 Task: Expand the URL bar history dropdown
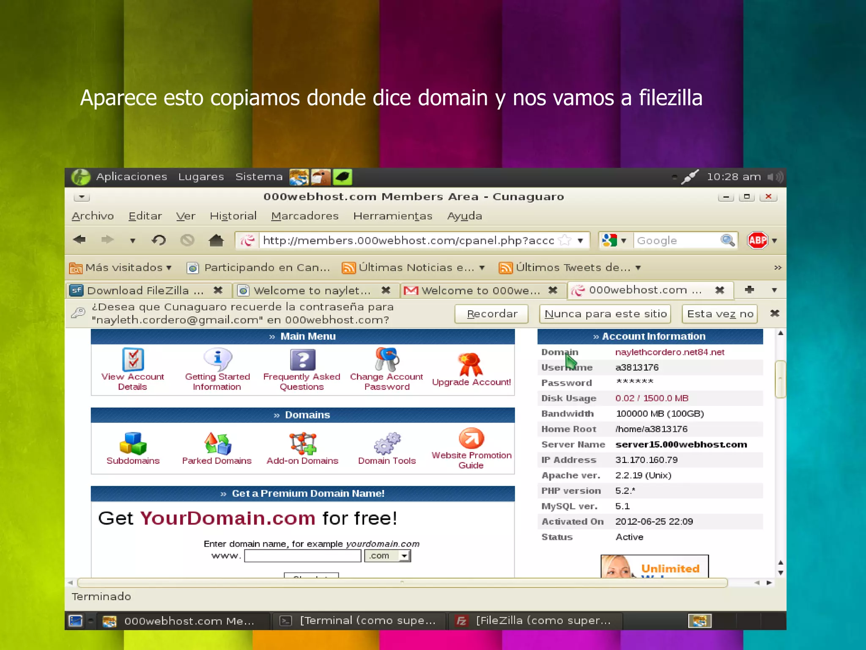click(x=581, y=240)
